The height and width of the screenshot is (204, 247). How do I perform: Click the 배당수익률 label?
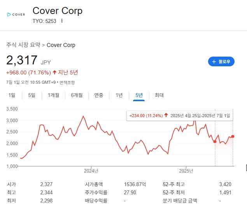96,201
